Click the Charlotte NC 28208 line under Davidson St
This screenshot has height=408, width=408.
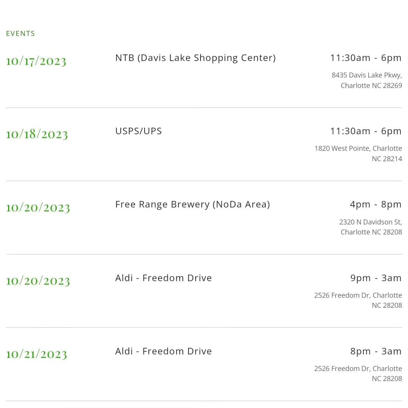(371, 232)
